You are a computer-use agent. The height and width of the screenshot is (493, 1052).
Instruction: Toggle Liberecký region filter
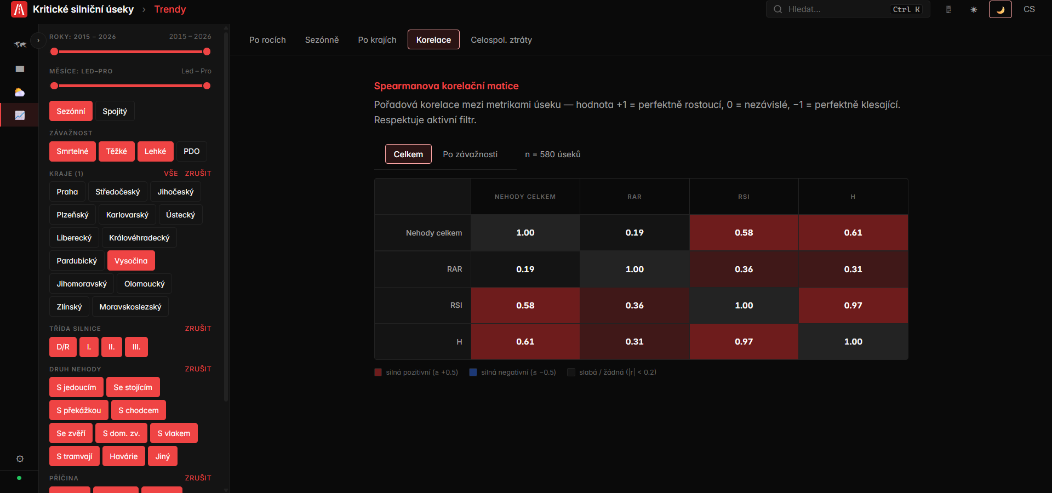pyautogui.click(x=74, y=238)
